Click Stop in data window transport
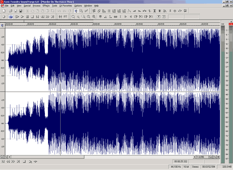This screenshot has height=170, width=233. 24,161
